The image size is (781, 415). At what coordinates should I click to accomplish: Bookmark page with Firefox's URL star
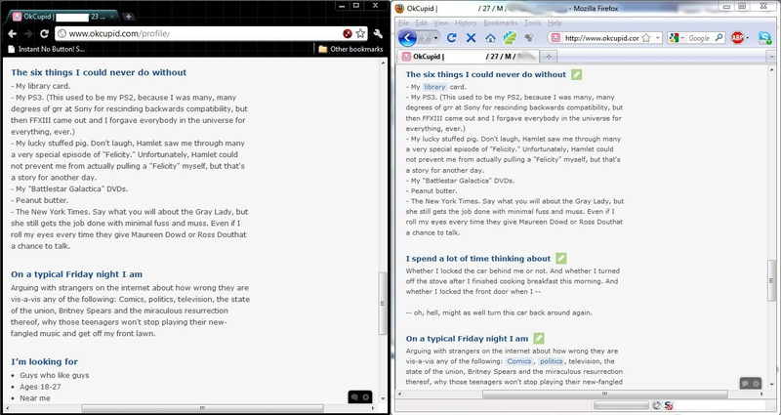click(646, 38)
